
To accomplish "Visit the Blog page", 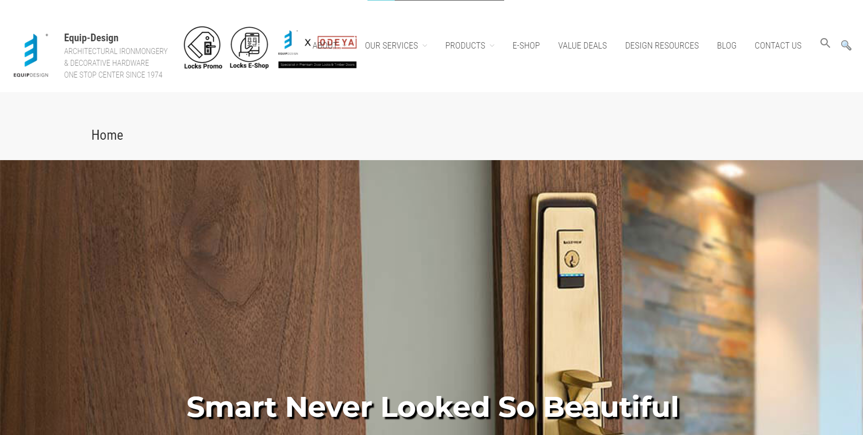I will tap(726, 45).
